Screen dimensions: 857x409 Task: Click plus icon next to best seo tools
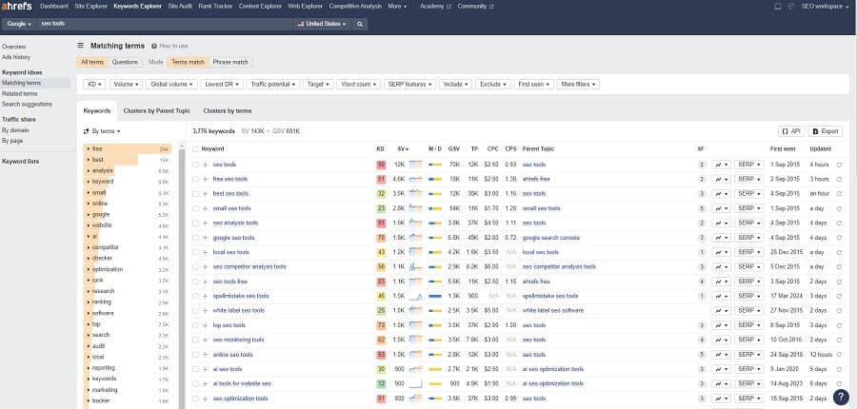205,194
